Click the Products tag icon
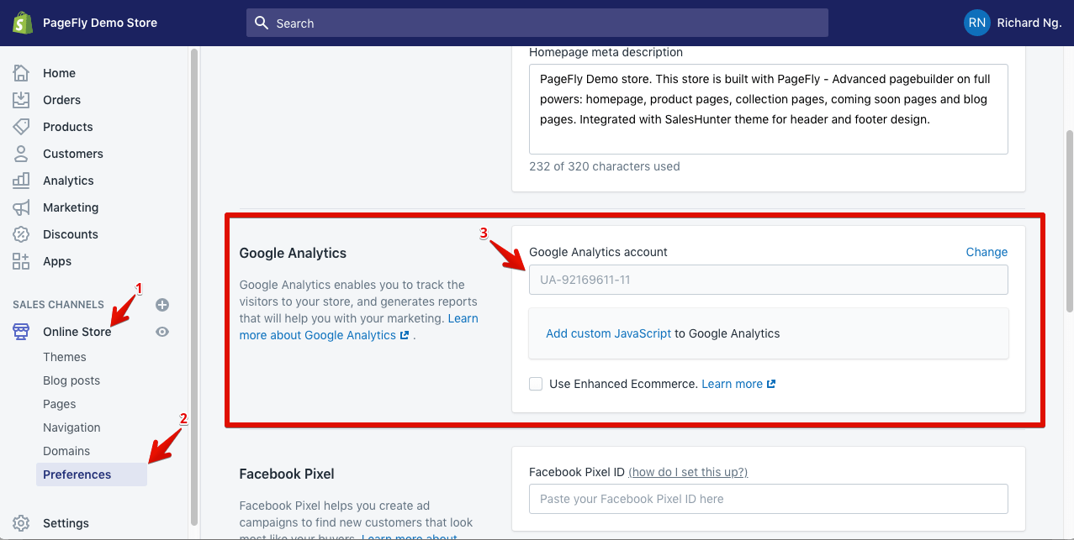Image resolution: width=1074 pixels, height=540 pixels. pos(21,127)
